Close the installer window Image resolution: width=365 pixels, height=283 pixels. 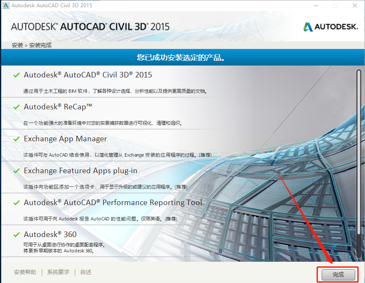click(x=355, y=6)
